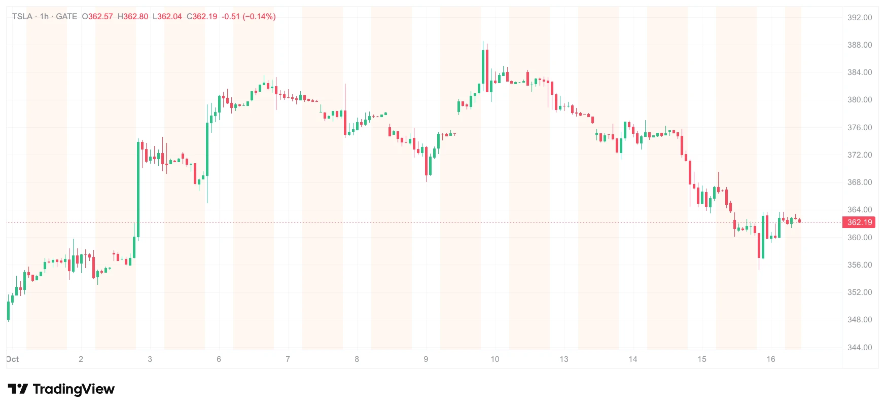
Task: Select date 10 on time axis
Action: pyautogui.click(x=495, y=359)
